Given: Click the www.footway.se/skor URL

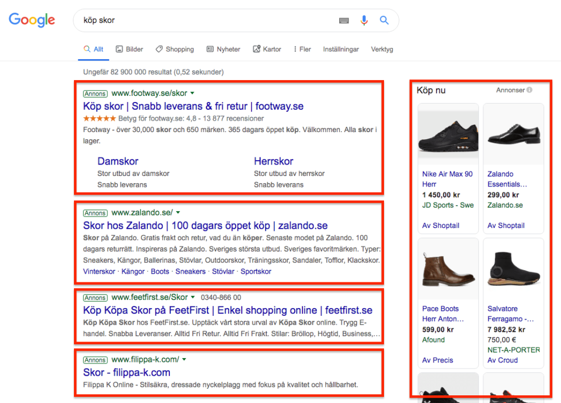Looking at the screenshot, I should pyautogui.click(x=149, y=93).
